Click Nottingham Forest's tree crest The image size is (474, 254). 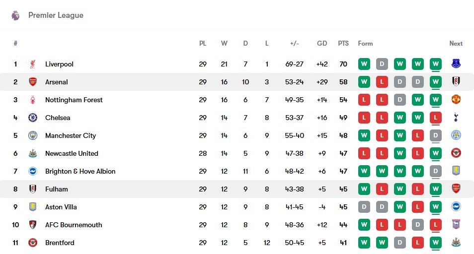point(33,100)
